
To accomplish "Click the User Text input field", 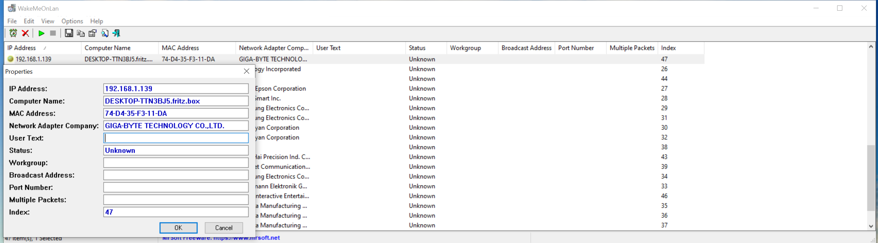I will [176, 138].
